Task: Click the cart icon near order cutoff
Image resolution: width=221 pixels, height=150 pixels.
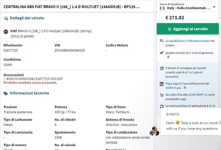Action: click(x=161, y=95)
